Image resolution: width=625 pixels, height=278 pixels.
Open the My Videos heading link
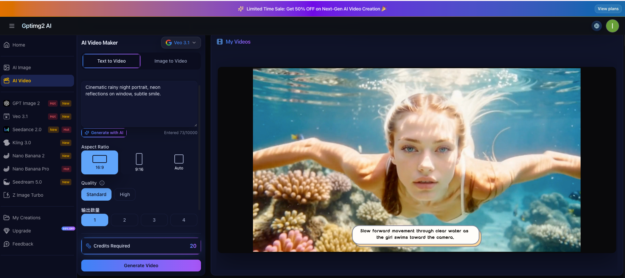[238, 42]
